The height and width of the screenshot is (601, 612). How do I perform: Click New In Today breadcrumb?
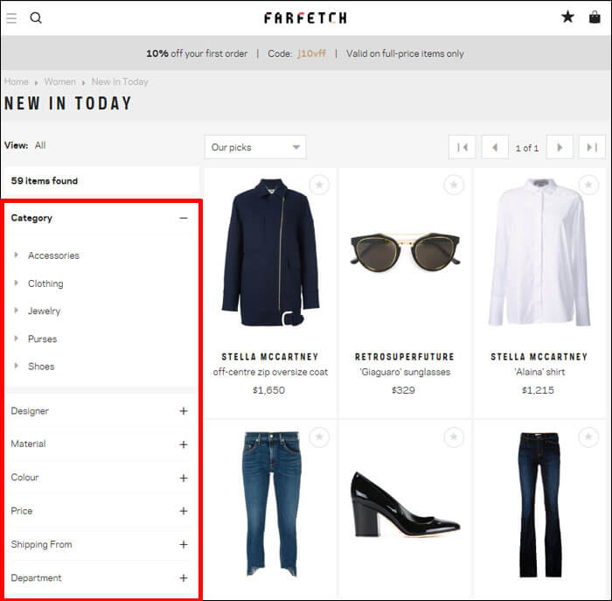click(120, 81)
